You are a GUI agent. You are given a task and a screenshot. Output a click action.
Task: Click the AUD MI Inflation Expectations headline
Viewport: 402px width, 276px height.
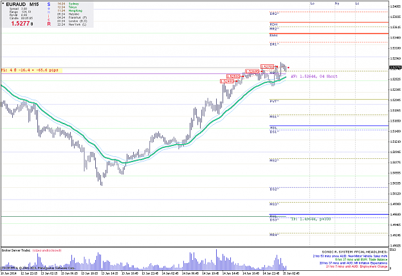click(x=353, y=263)
